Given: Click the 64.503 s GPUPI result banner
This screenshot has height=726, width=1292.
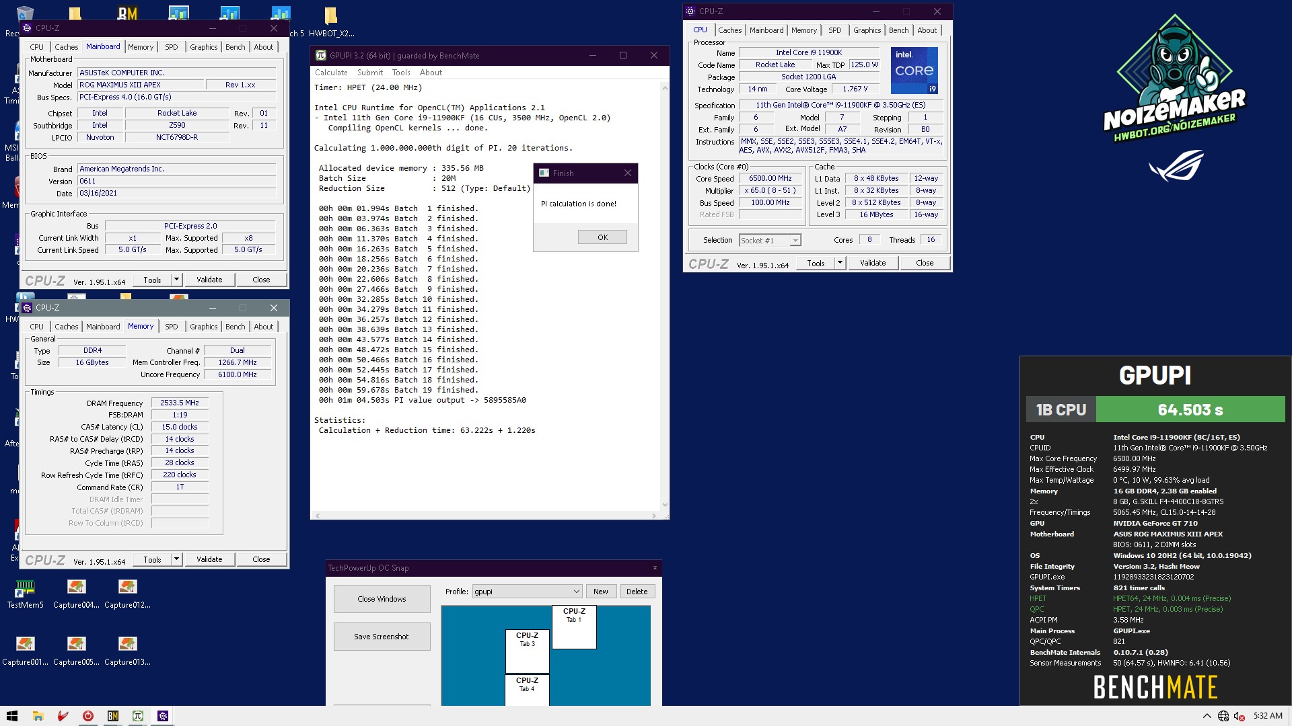Looking at the screenshot, I should point(1190,409).
